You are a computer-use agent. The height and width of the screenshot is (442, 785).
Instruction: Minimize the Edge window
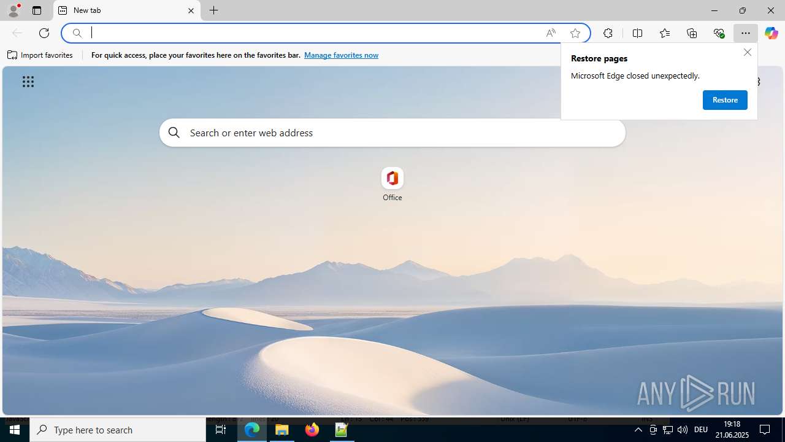pos(714,10)
